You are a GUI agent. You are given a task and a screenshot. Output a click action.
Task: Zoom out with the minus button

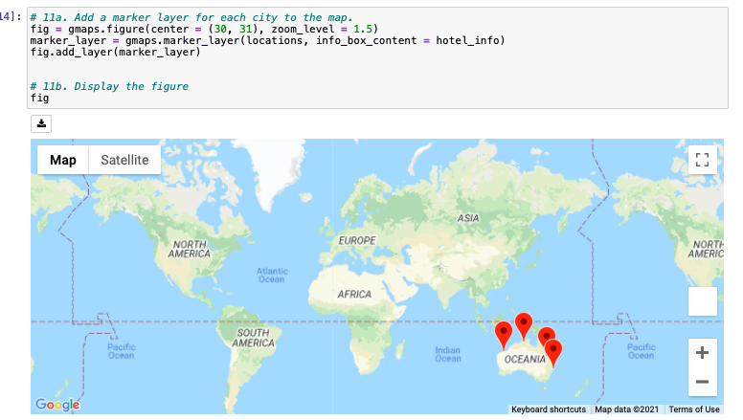(702, 382)
